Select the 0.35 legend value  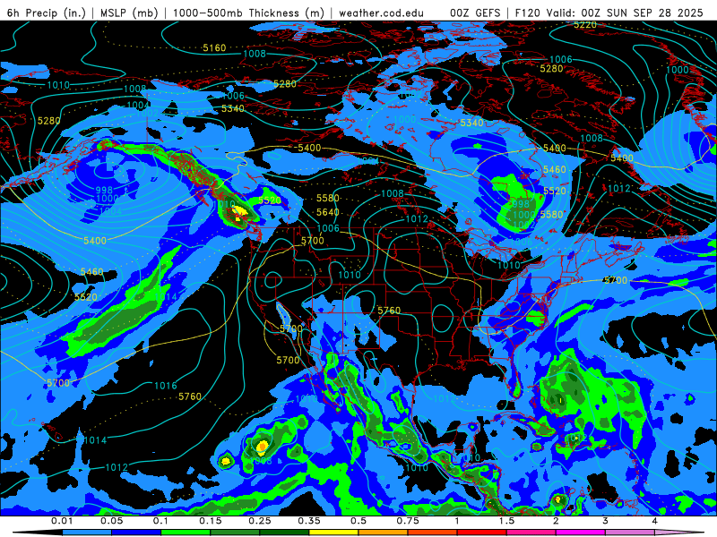[308, 521]
